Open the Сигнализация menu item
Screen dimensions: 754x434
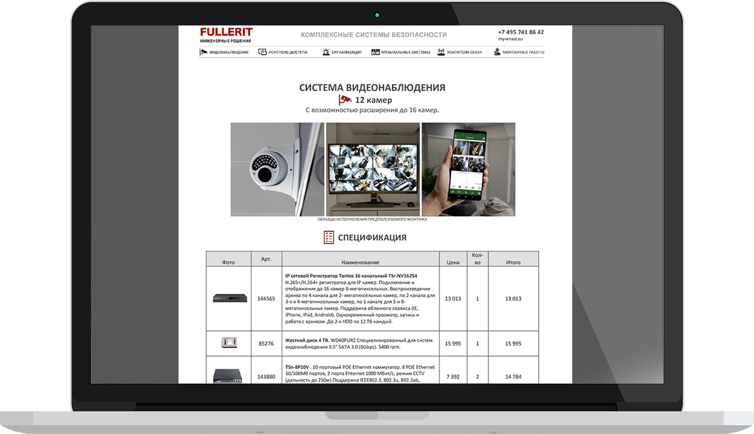tap(346, 52)
